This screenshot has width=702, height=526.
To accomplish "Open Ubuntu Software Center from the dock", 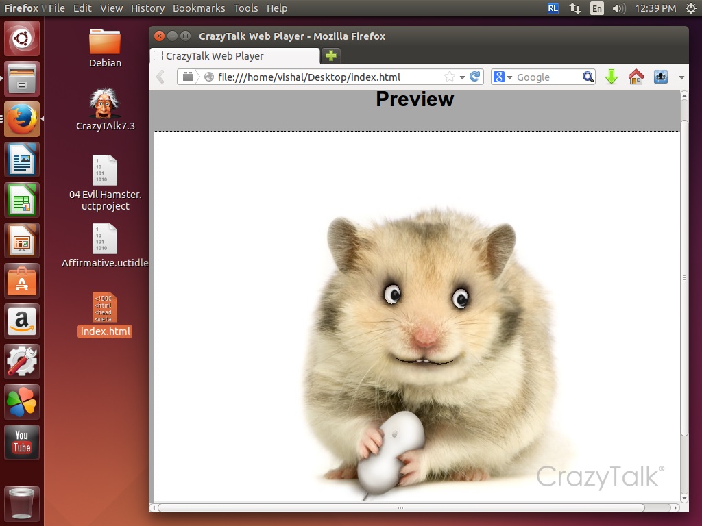I will point(22,281).
